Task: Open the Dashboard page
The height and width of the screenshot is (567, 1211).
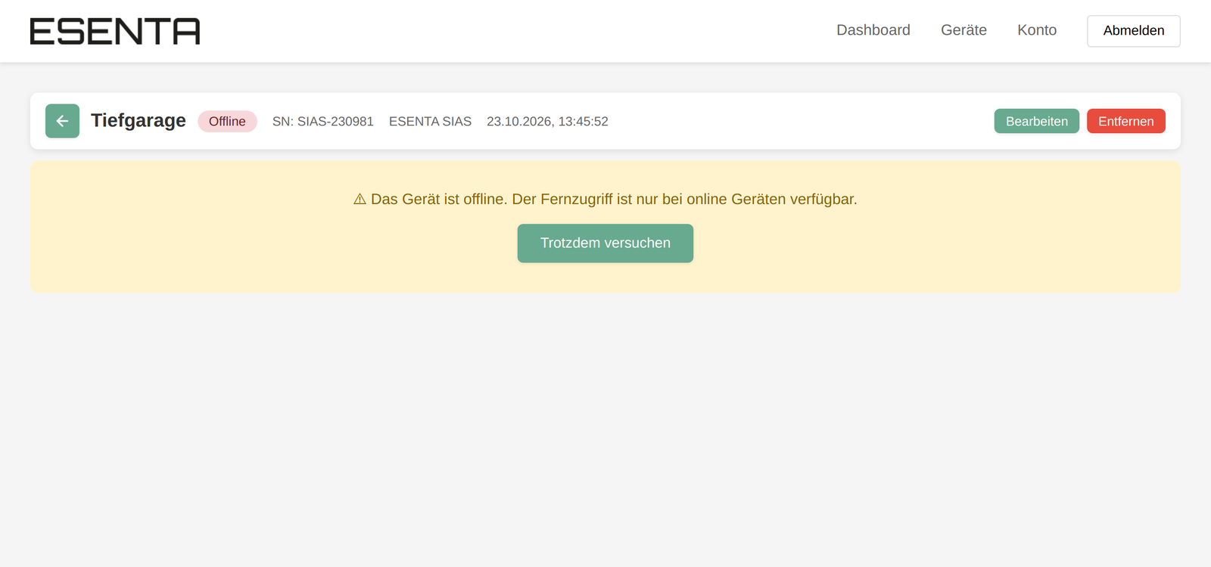Action: [x=873, y=30]
